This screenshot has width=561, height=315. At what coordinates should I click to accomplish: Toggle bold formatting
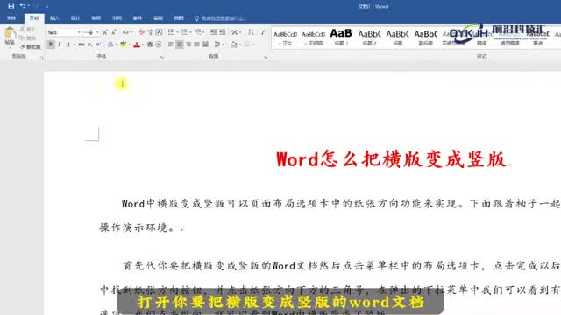(51, 45)
